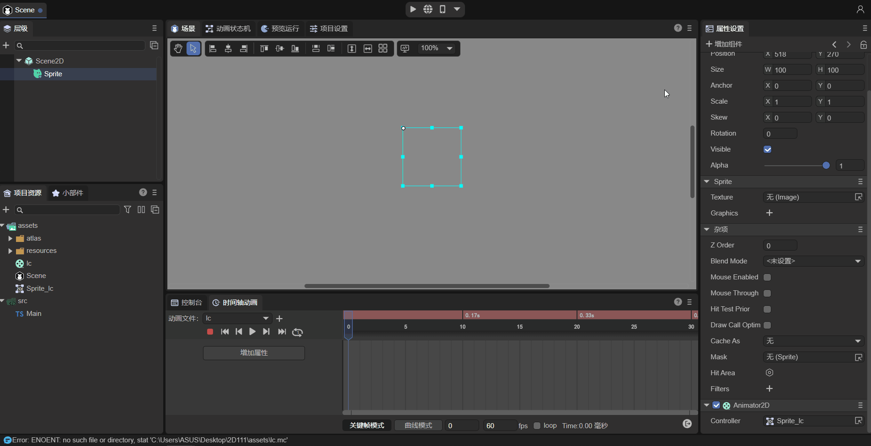This screenshot has width=871, height=446.
Task: Click the red record keyframe button
Action: point(210,332)
